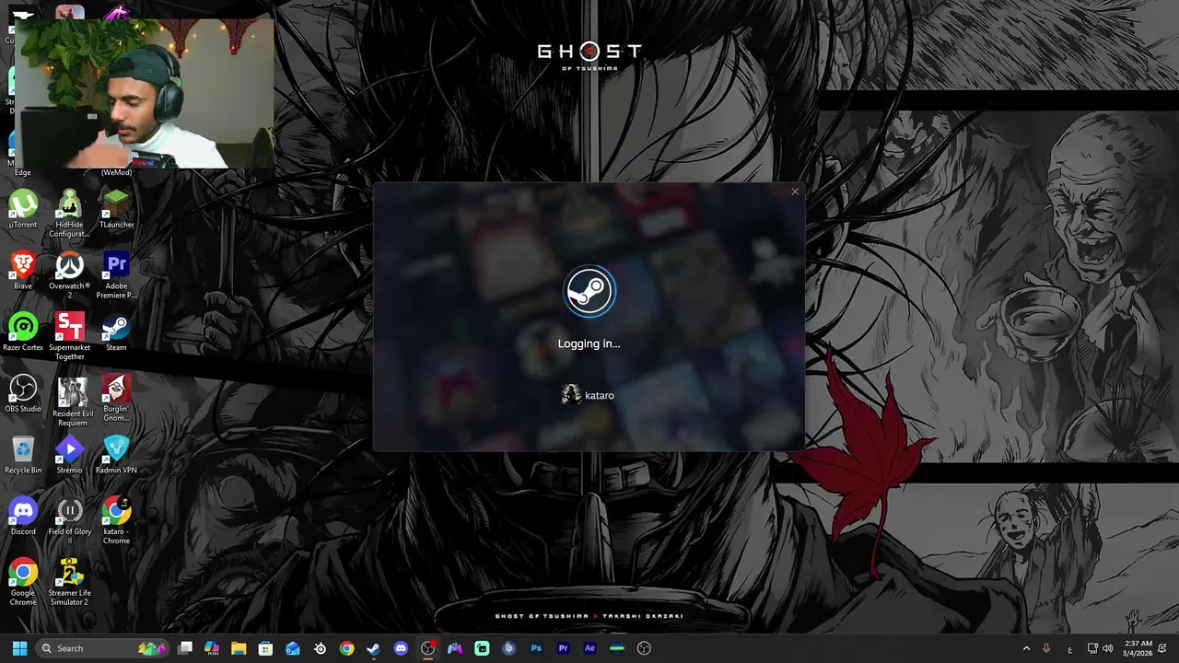Click the kataro account name
Screen dimensions: 1179x663
(x=600, y=395)
